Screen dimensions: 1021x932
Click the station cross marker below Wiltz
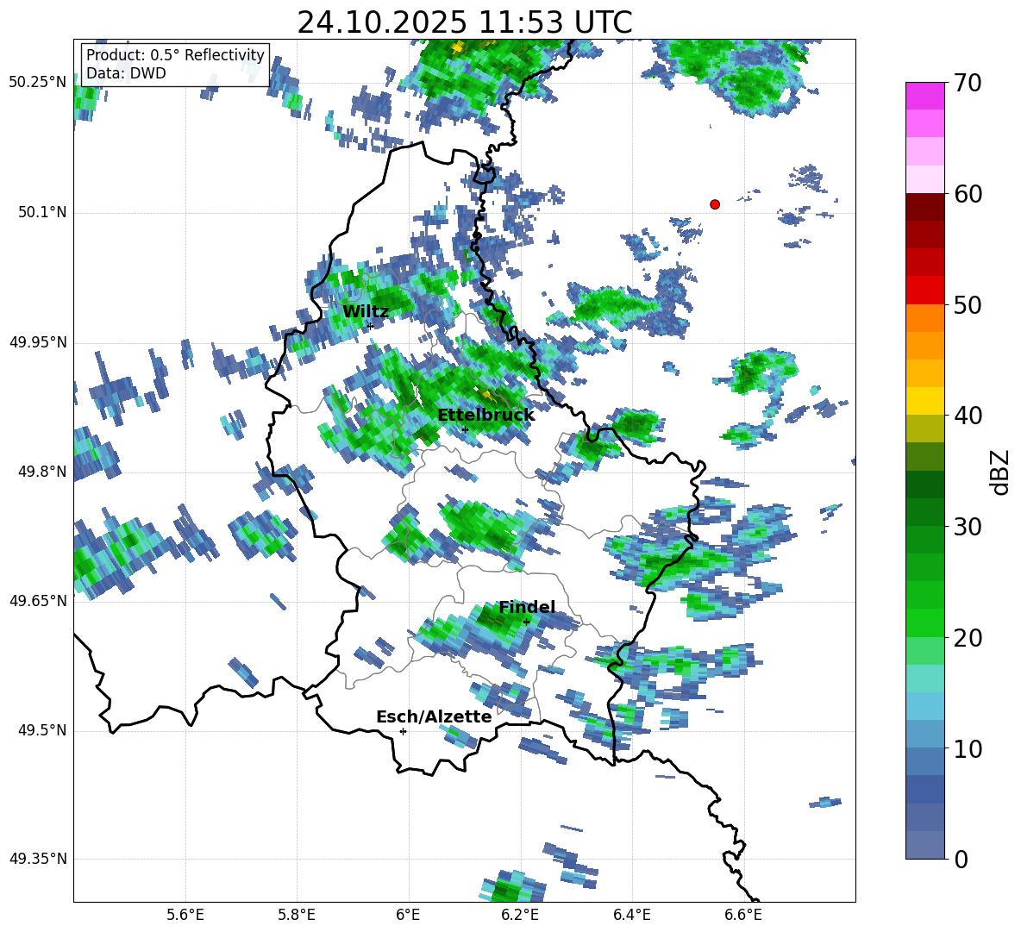(x=370, y=326)
